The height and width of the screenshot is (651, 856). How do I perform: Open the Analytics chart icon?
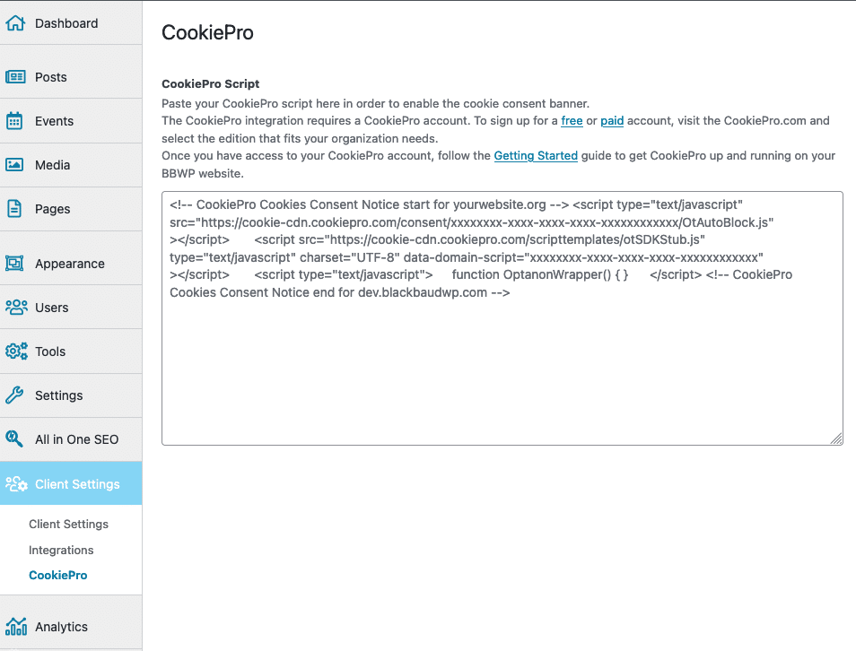click(x=16, y=627)
